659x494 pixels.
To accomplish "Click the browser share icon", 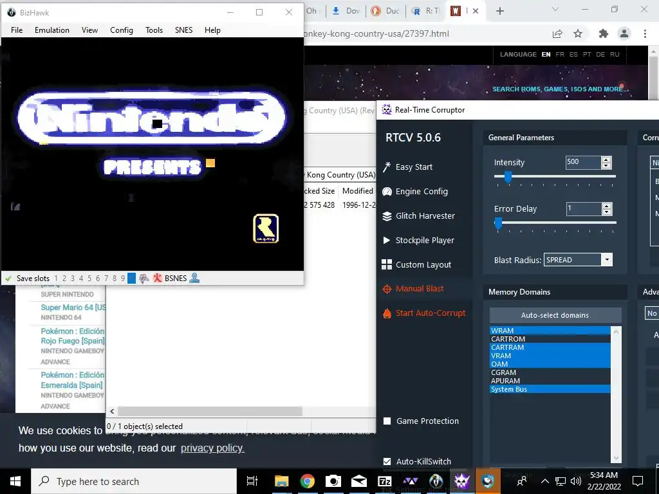I will point(557,33).
